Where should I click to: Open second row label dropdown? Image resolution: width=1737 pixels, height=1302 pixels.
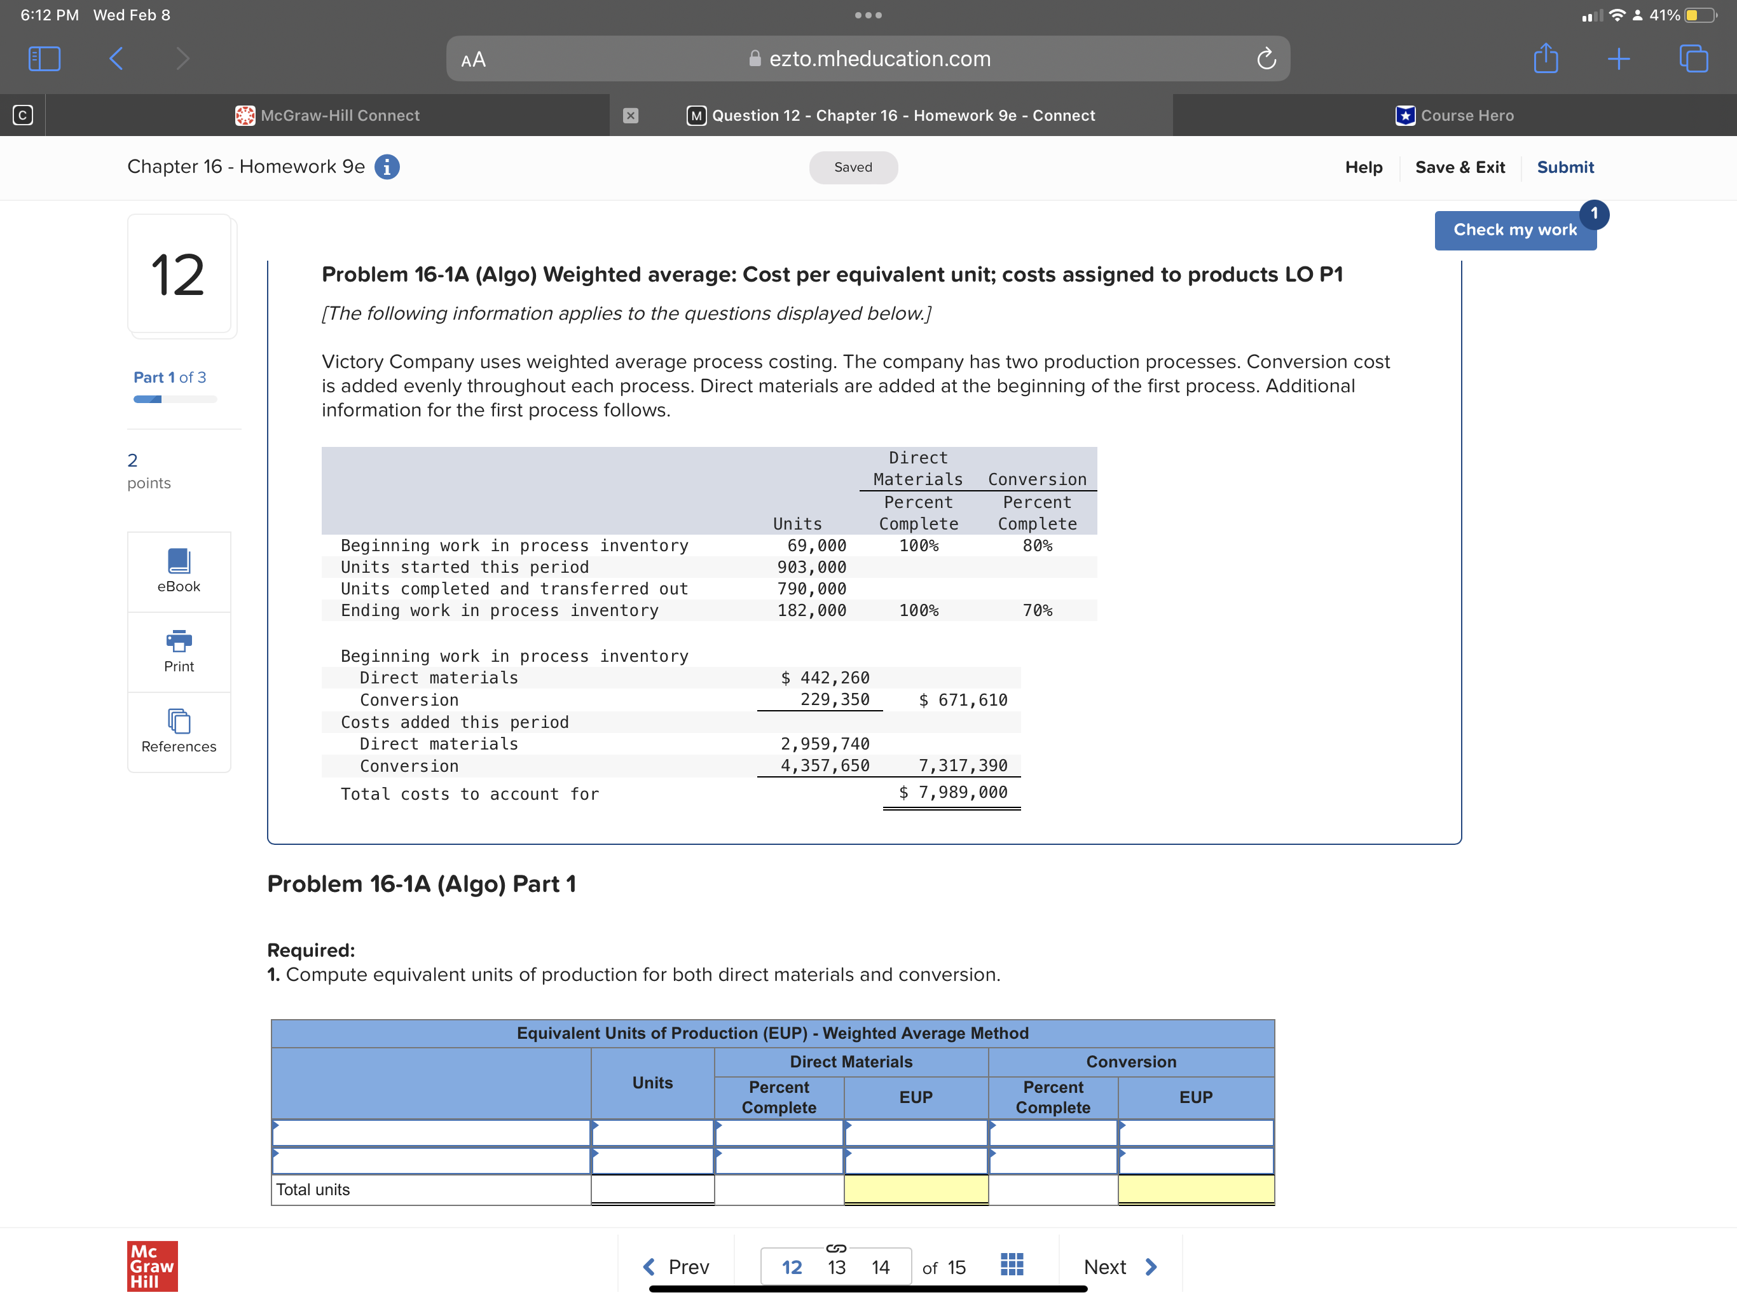tap(430, 1161)
